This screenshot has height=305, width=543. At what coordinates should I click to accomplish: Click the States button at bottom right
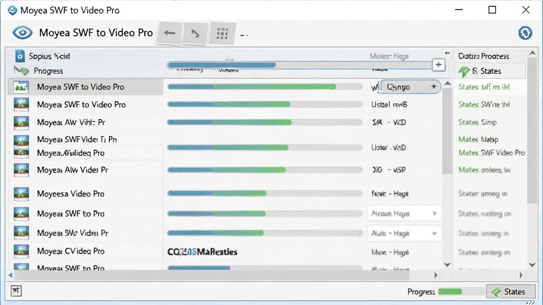pos(511,292)
